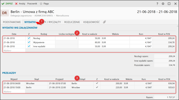Click the Liczba noclegów value 1
Screen dimensions: 179x100
pyautogui.click(x=66, y=38)
